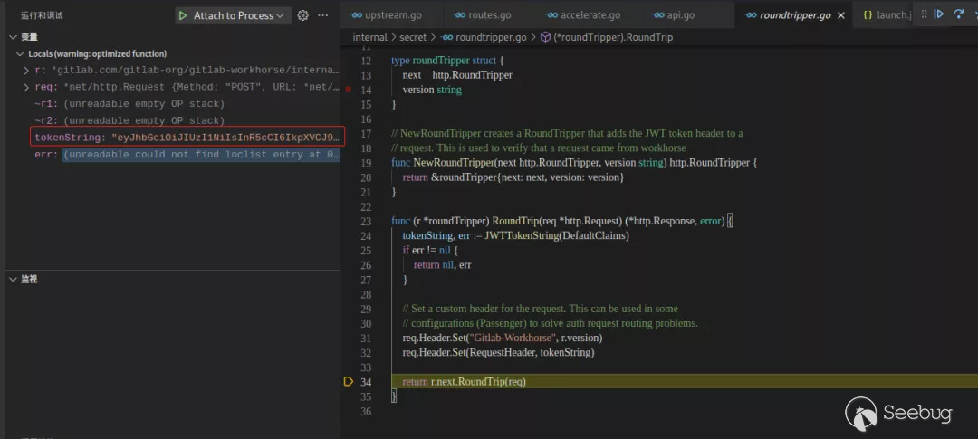Image resolution: width=978 pixels, height=439 pixels.
Task: Toggle the breakpoint on line 14
Action: tap(348, 90)
